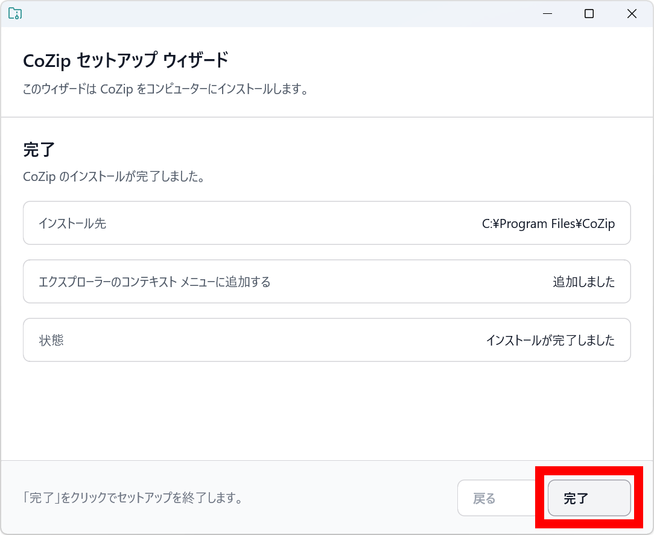Click the empty title bar area
The width and height of the screenshot is (654, 535).
271,14
